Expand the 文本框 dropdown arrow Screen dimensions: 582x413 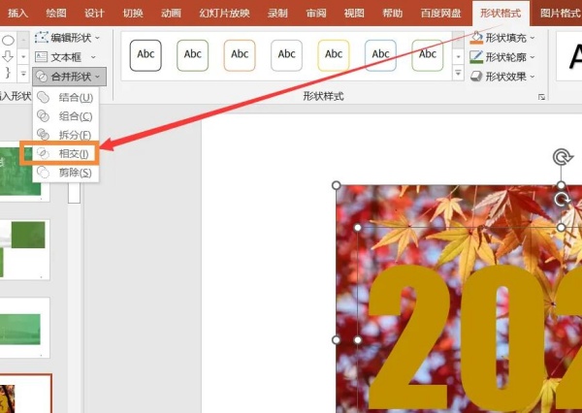click(93, 57)
